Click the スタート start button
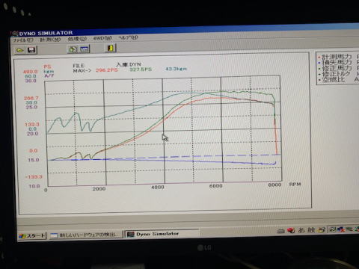 (32, 235)
